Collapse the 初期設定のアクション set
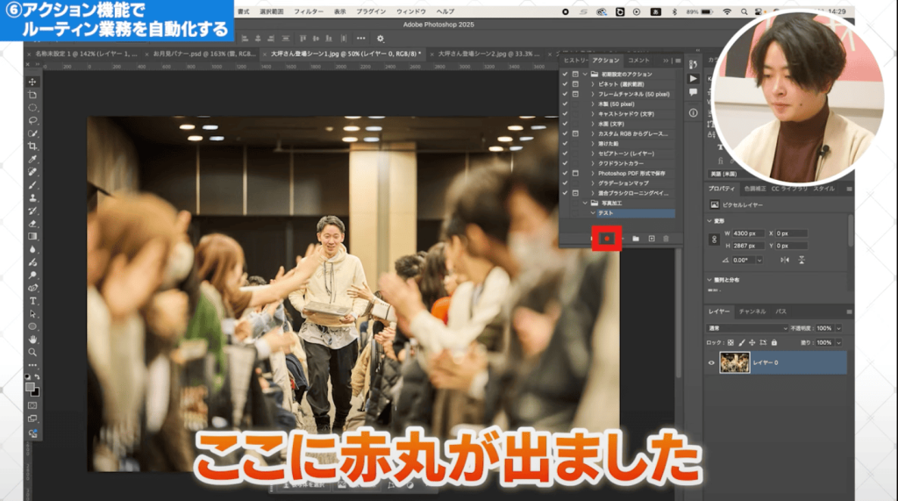The image size is (898, 501). point(585,74)
